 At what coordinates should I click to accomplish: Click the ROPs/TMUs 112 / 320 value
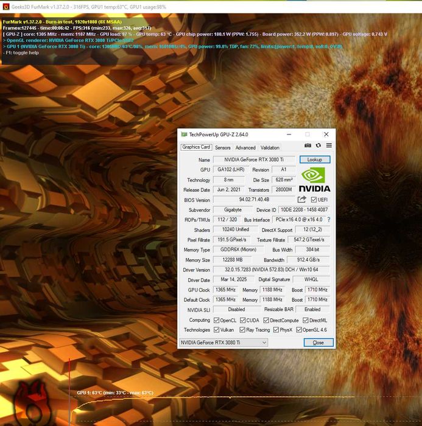coord(227,220)
